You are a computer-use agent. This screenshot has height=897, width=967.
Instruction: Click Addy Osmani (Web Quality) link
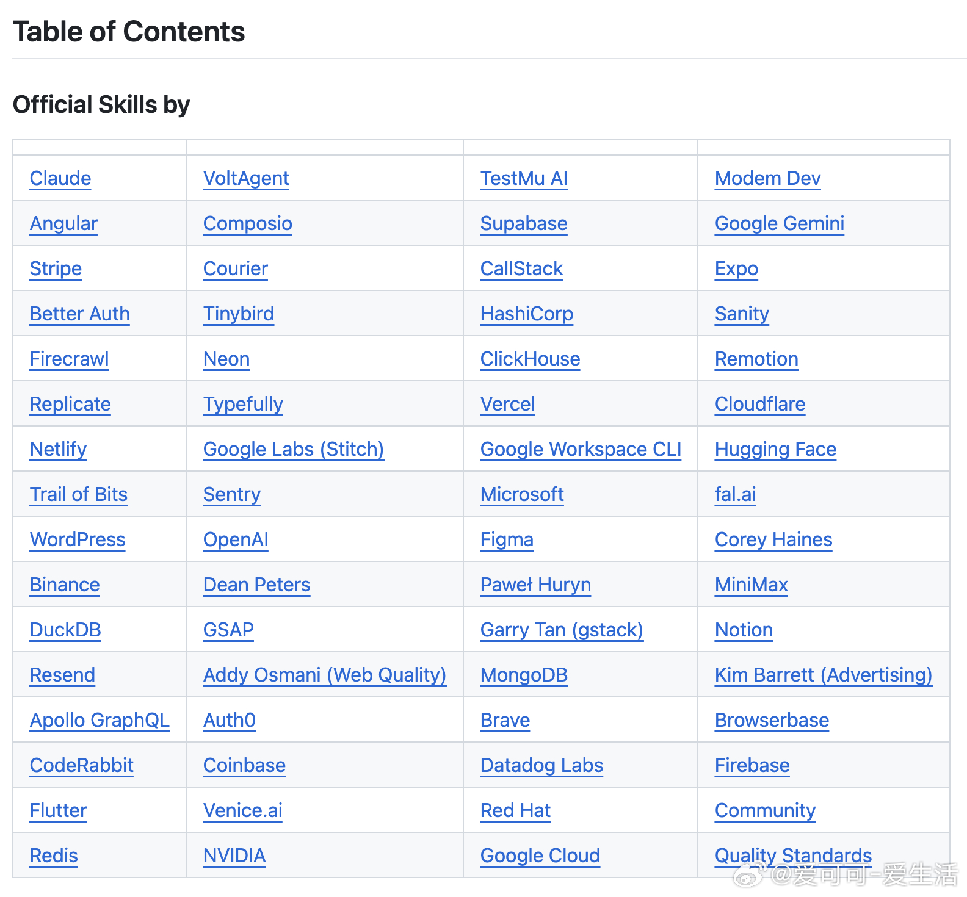point(325,675)
